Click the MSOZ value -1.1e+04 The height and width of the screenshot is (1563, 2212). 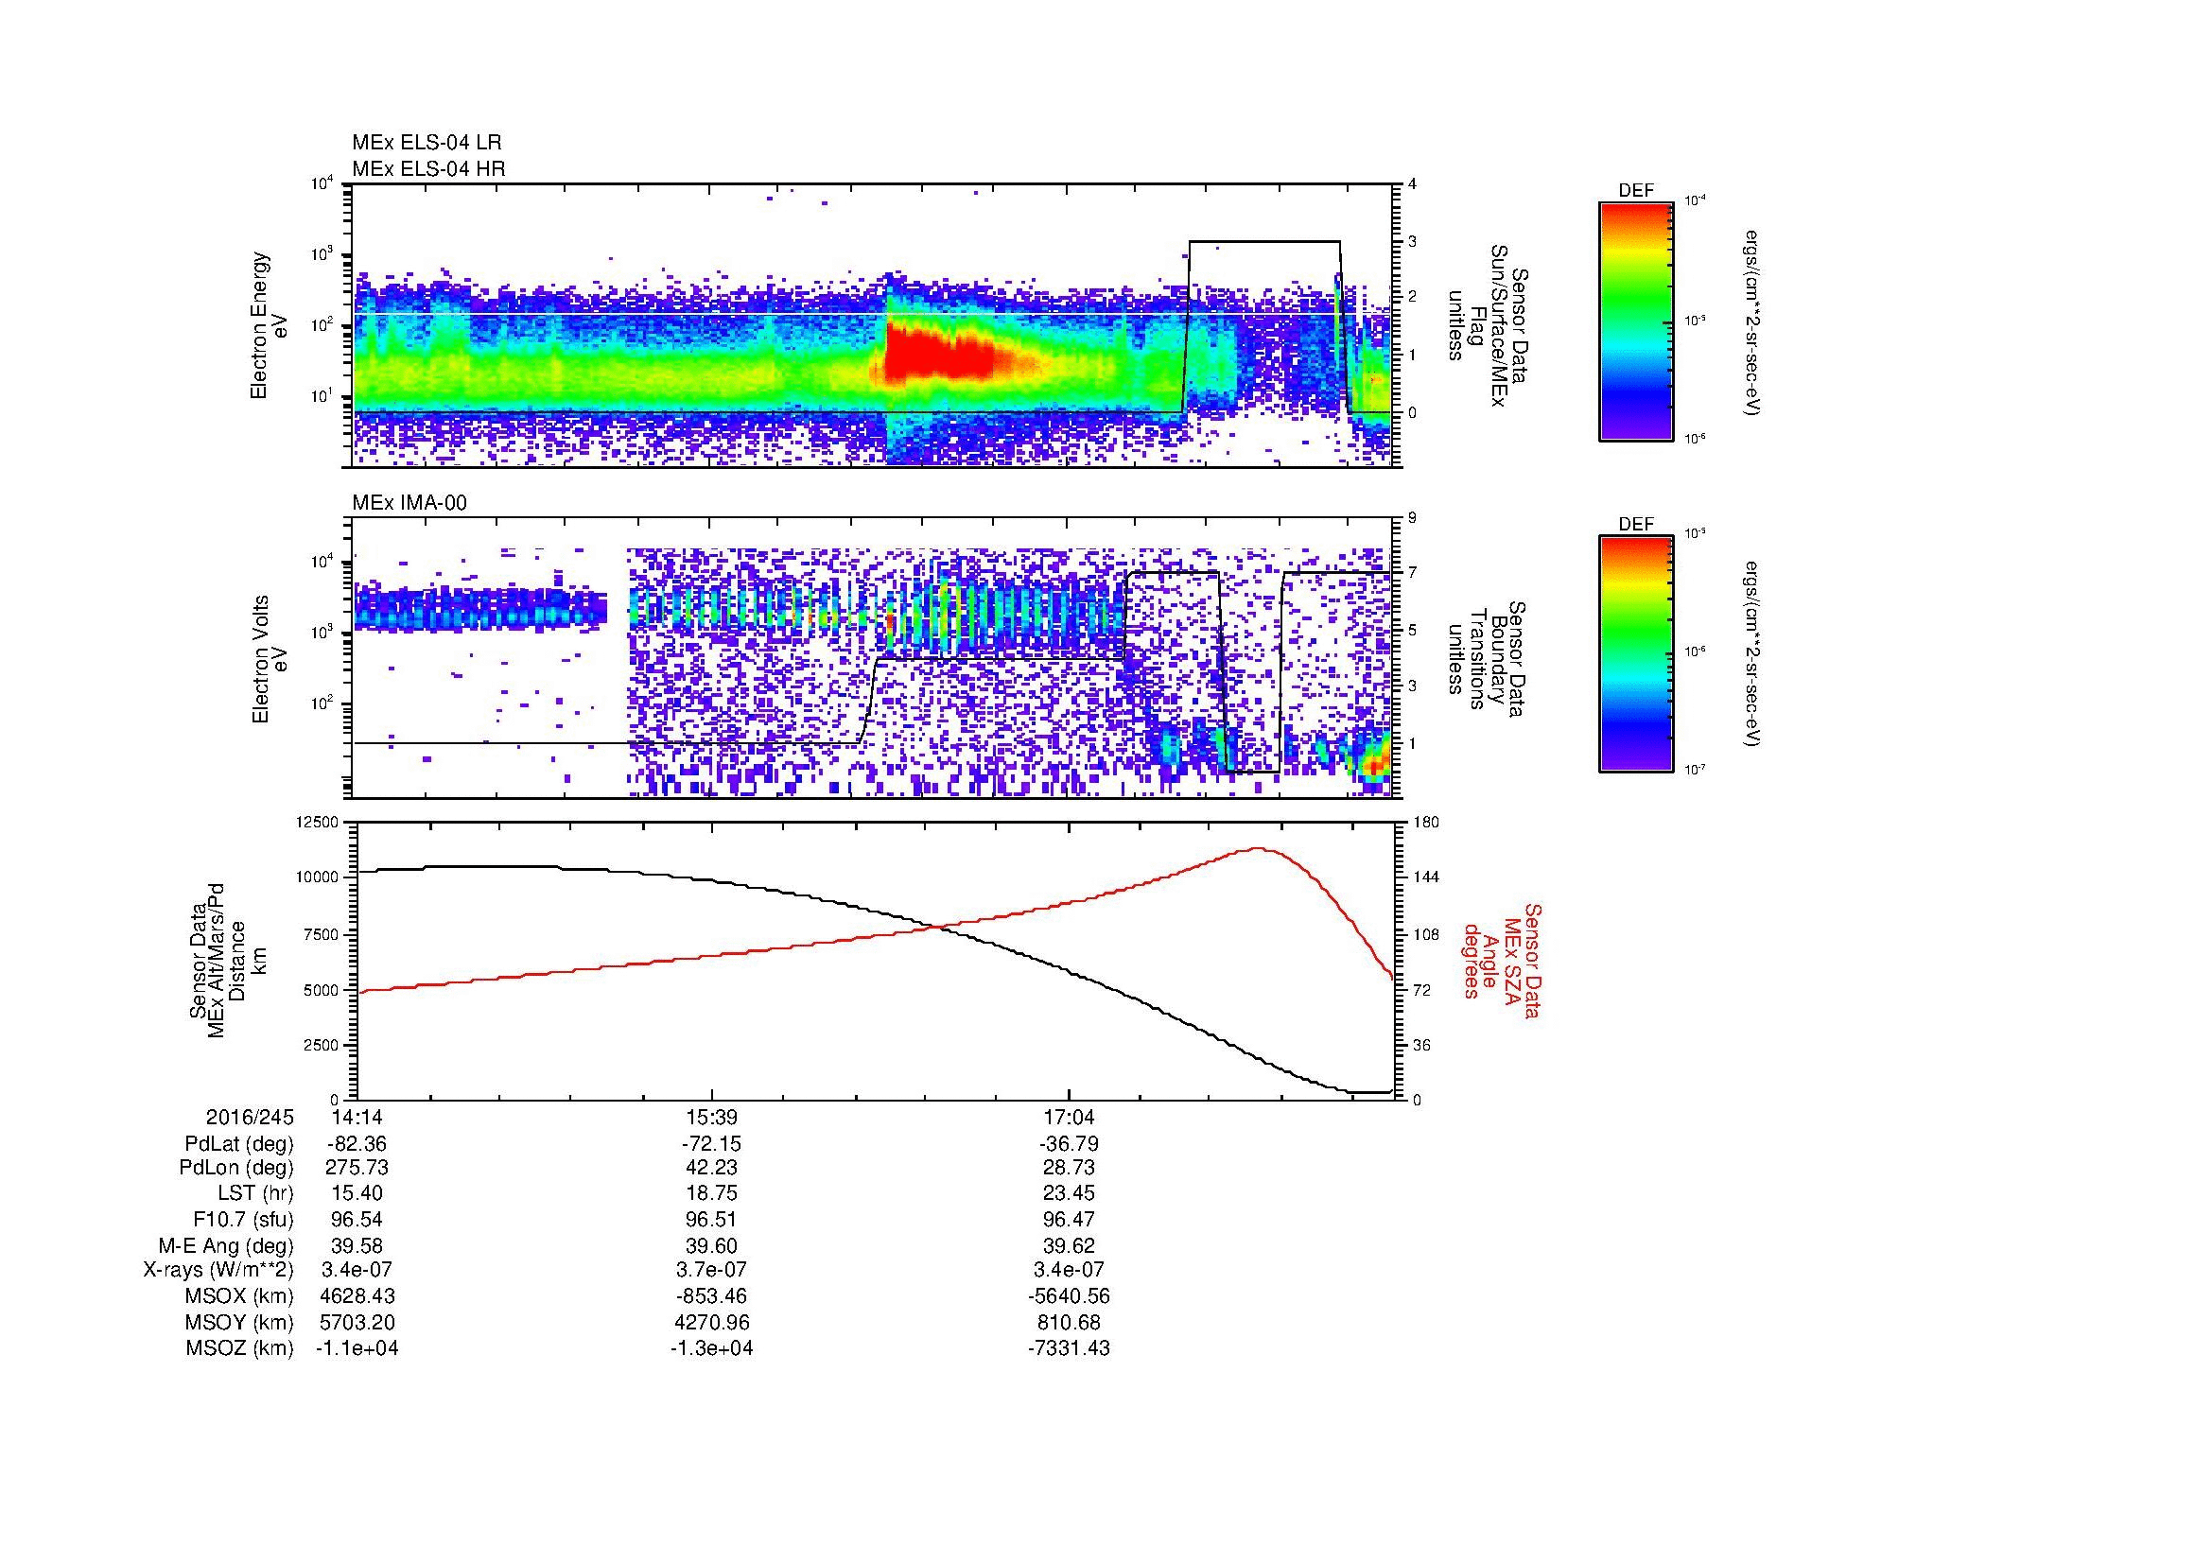tap(357, 1348)
